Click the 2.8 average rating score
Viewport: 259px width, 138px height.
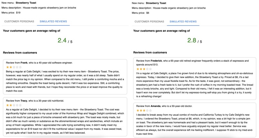192,40
